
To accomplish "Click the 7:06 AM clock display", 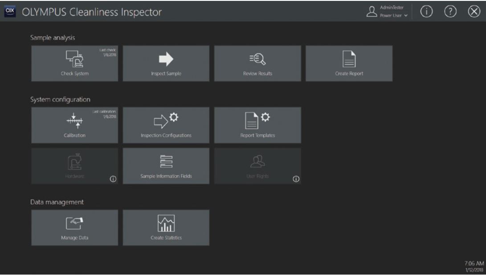I will (474, 263).
